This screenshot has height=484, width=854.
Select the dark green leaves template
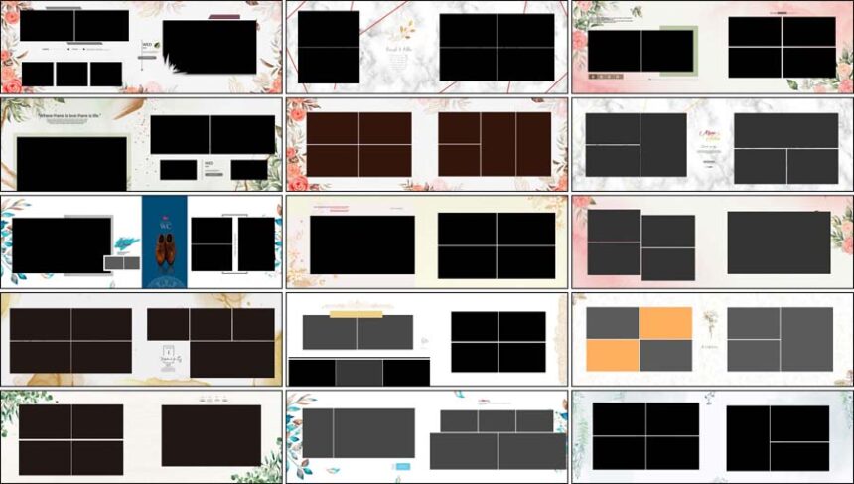point(142,436)
